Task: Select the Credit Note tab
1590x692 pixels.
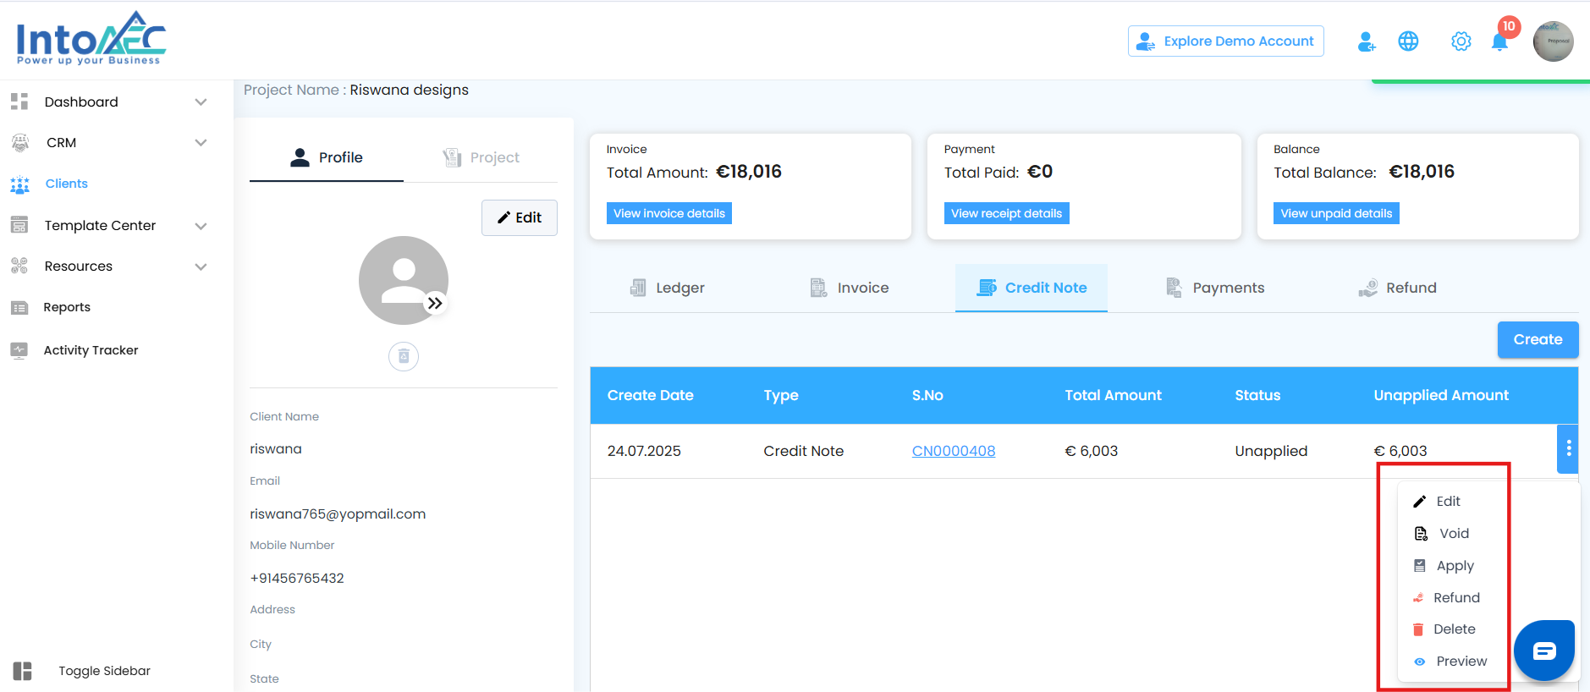Action: tap(1032, 288)
